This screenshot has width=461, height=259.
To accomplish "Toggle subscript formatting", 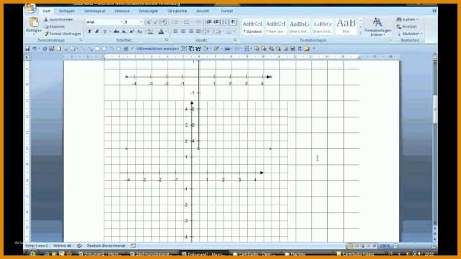I will 124,31.
